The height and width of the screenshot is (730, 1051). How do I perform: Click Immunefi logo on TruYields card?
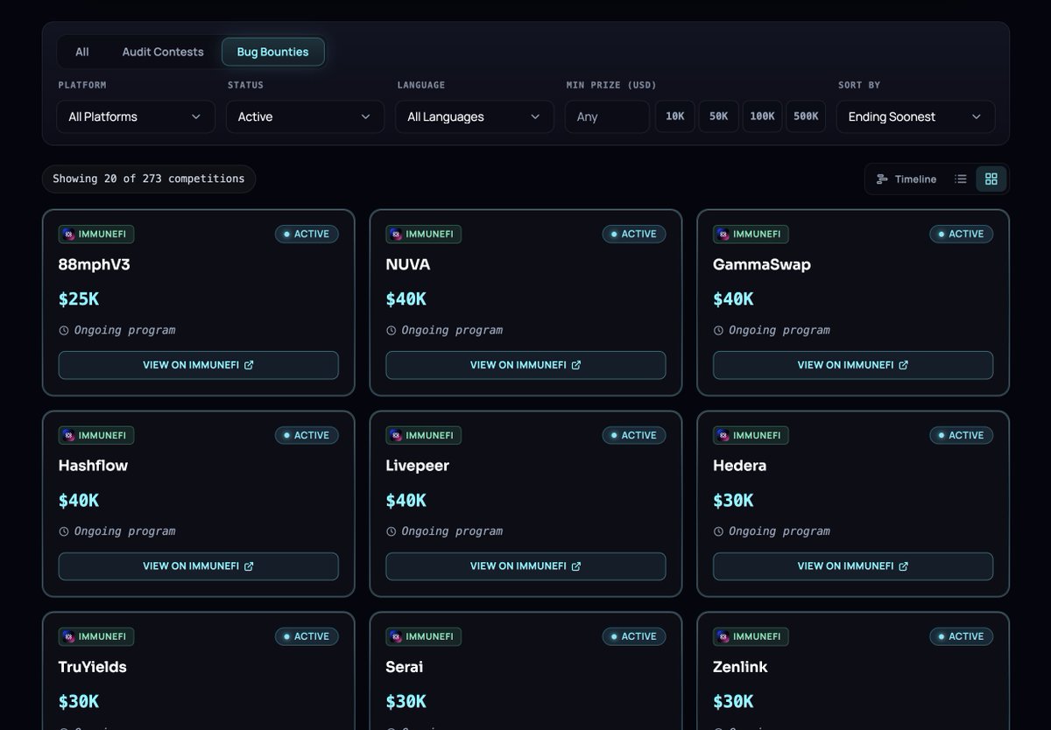[x=68, y=636]
